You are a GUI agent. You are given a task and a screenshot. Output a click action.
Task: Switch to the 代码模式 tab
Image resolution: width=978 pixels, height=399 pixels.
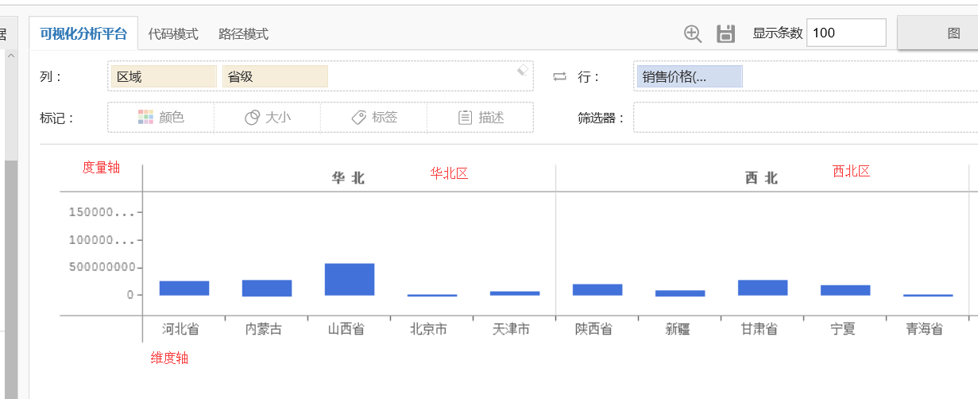tap(173, 33)
